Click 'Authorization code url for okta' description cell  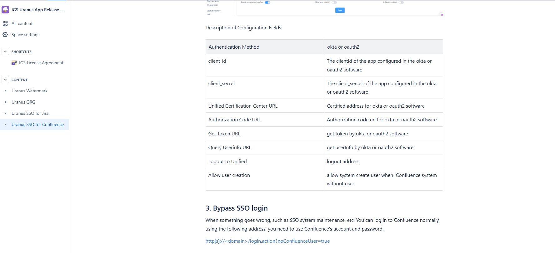pos(383,119)
